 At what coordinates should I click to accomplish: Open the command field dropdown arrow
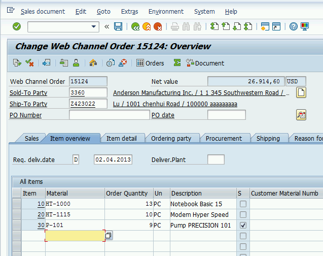(94, 26)
